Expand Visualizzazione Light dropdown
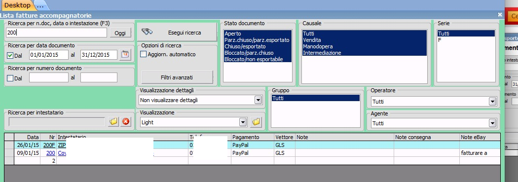 coord(243,122)
